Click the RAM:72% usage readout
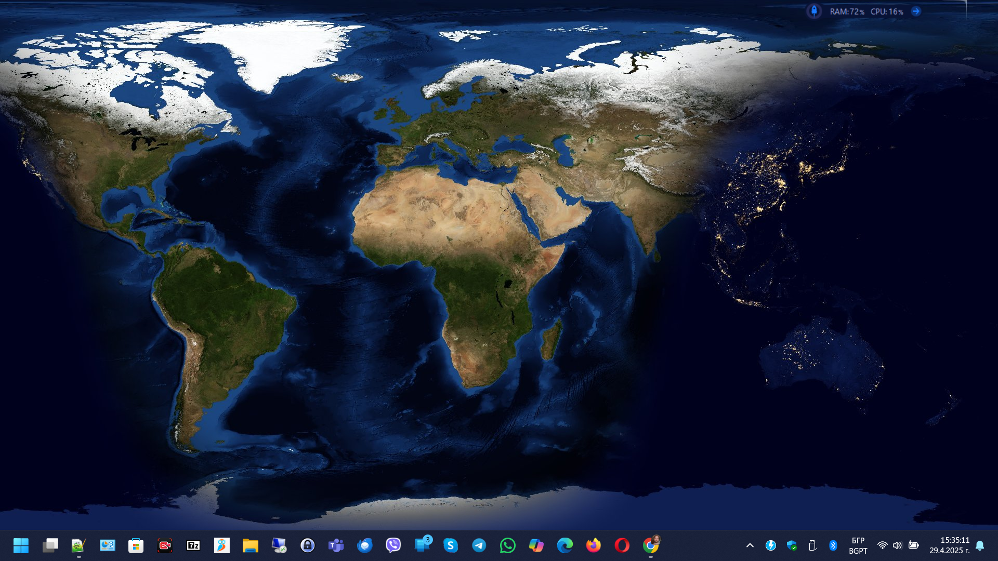The image size is (998, 561). pyautogui.click(x=847, y=11)
